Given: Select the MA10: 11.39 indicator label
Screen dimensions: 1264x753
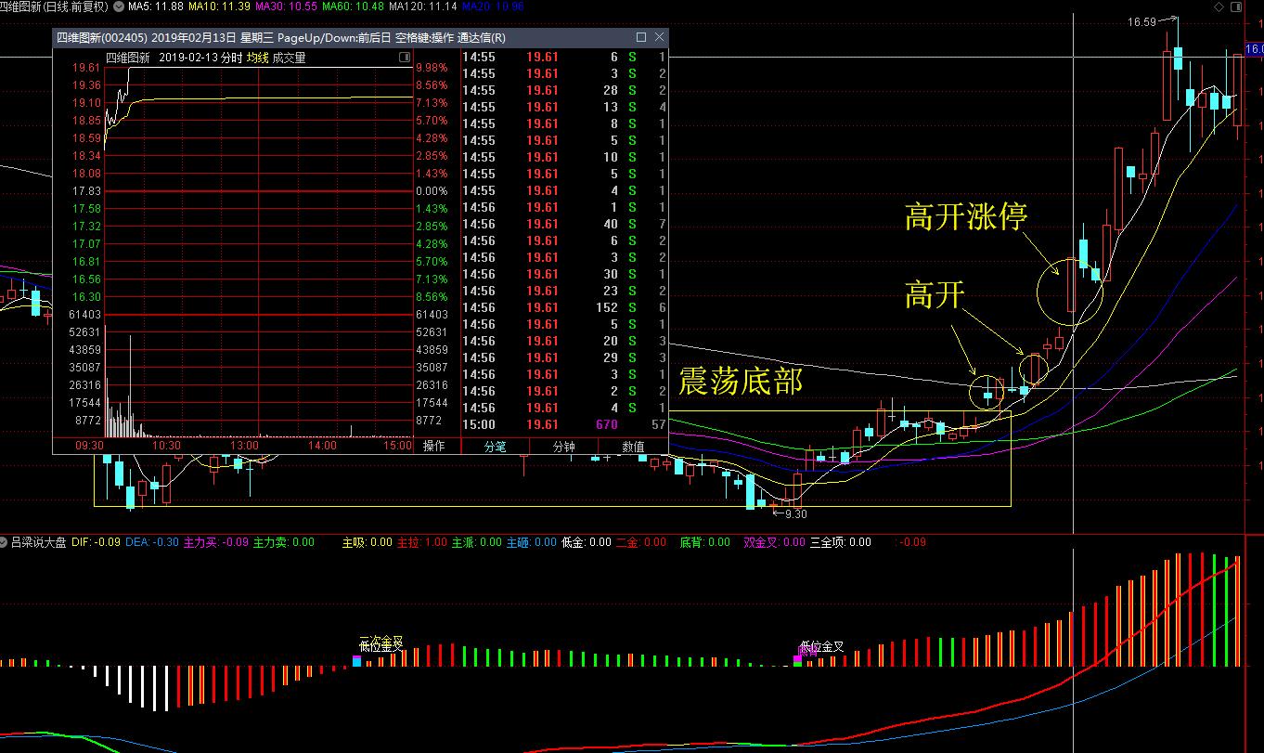Looking at the screenshot, I should click(x=218, y=6).
